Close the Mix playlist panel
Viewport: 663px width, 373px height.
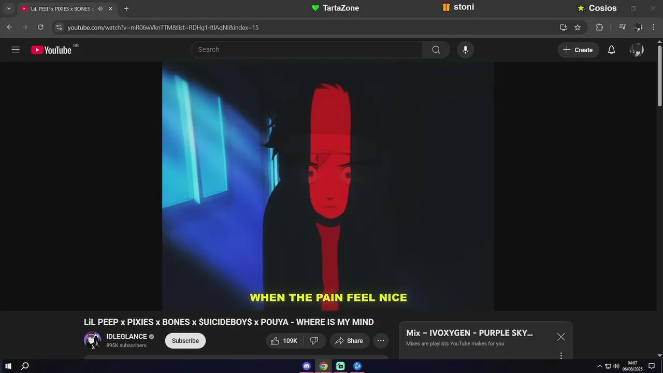tap(561, 337)
